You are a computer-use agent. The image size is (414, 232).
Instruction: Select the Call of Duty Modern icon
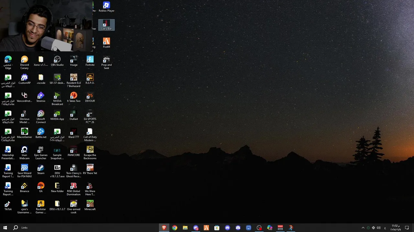pyautogui.click(x=90, y=135)
